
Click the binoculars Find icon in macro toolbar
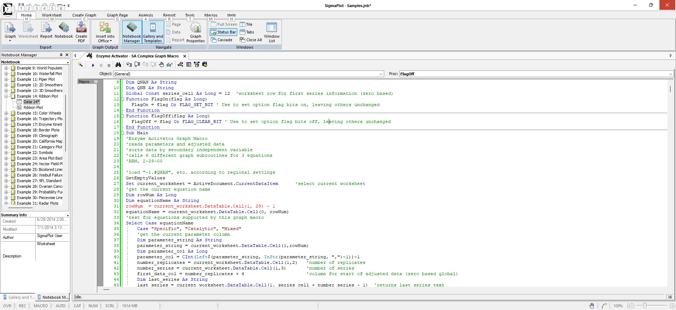coord(118,65)
